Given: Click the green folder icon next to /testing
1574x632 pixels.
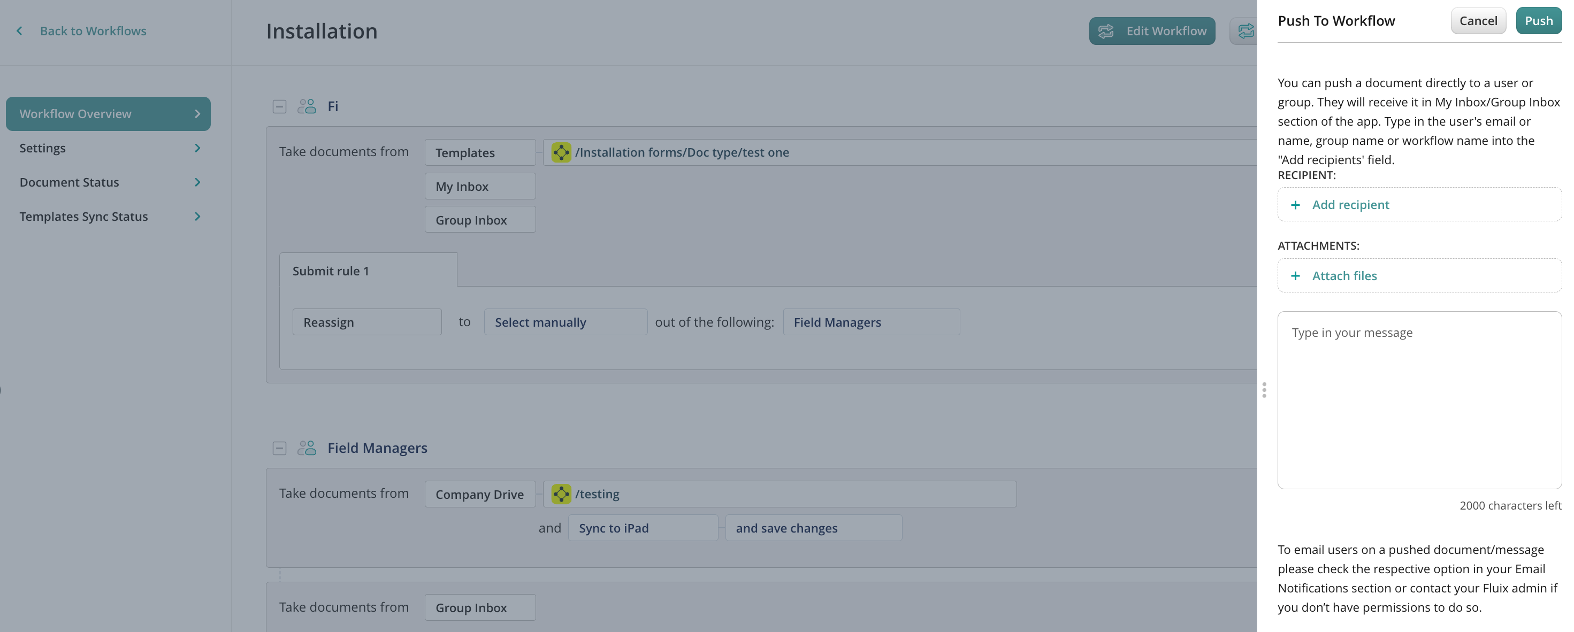Looking at the screenshot, I should (561, 494).
